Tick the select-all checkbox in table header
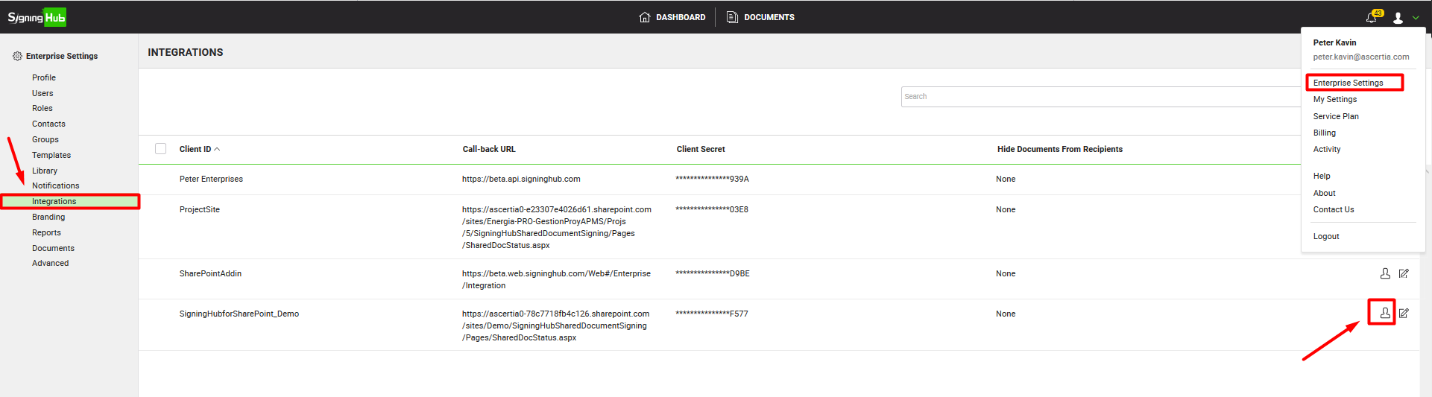1432x397 pixels. click(160, 149)
